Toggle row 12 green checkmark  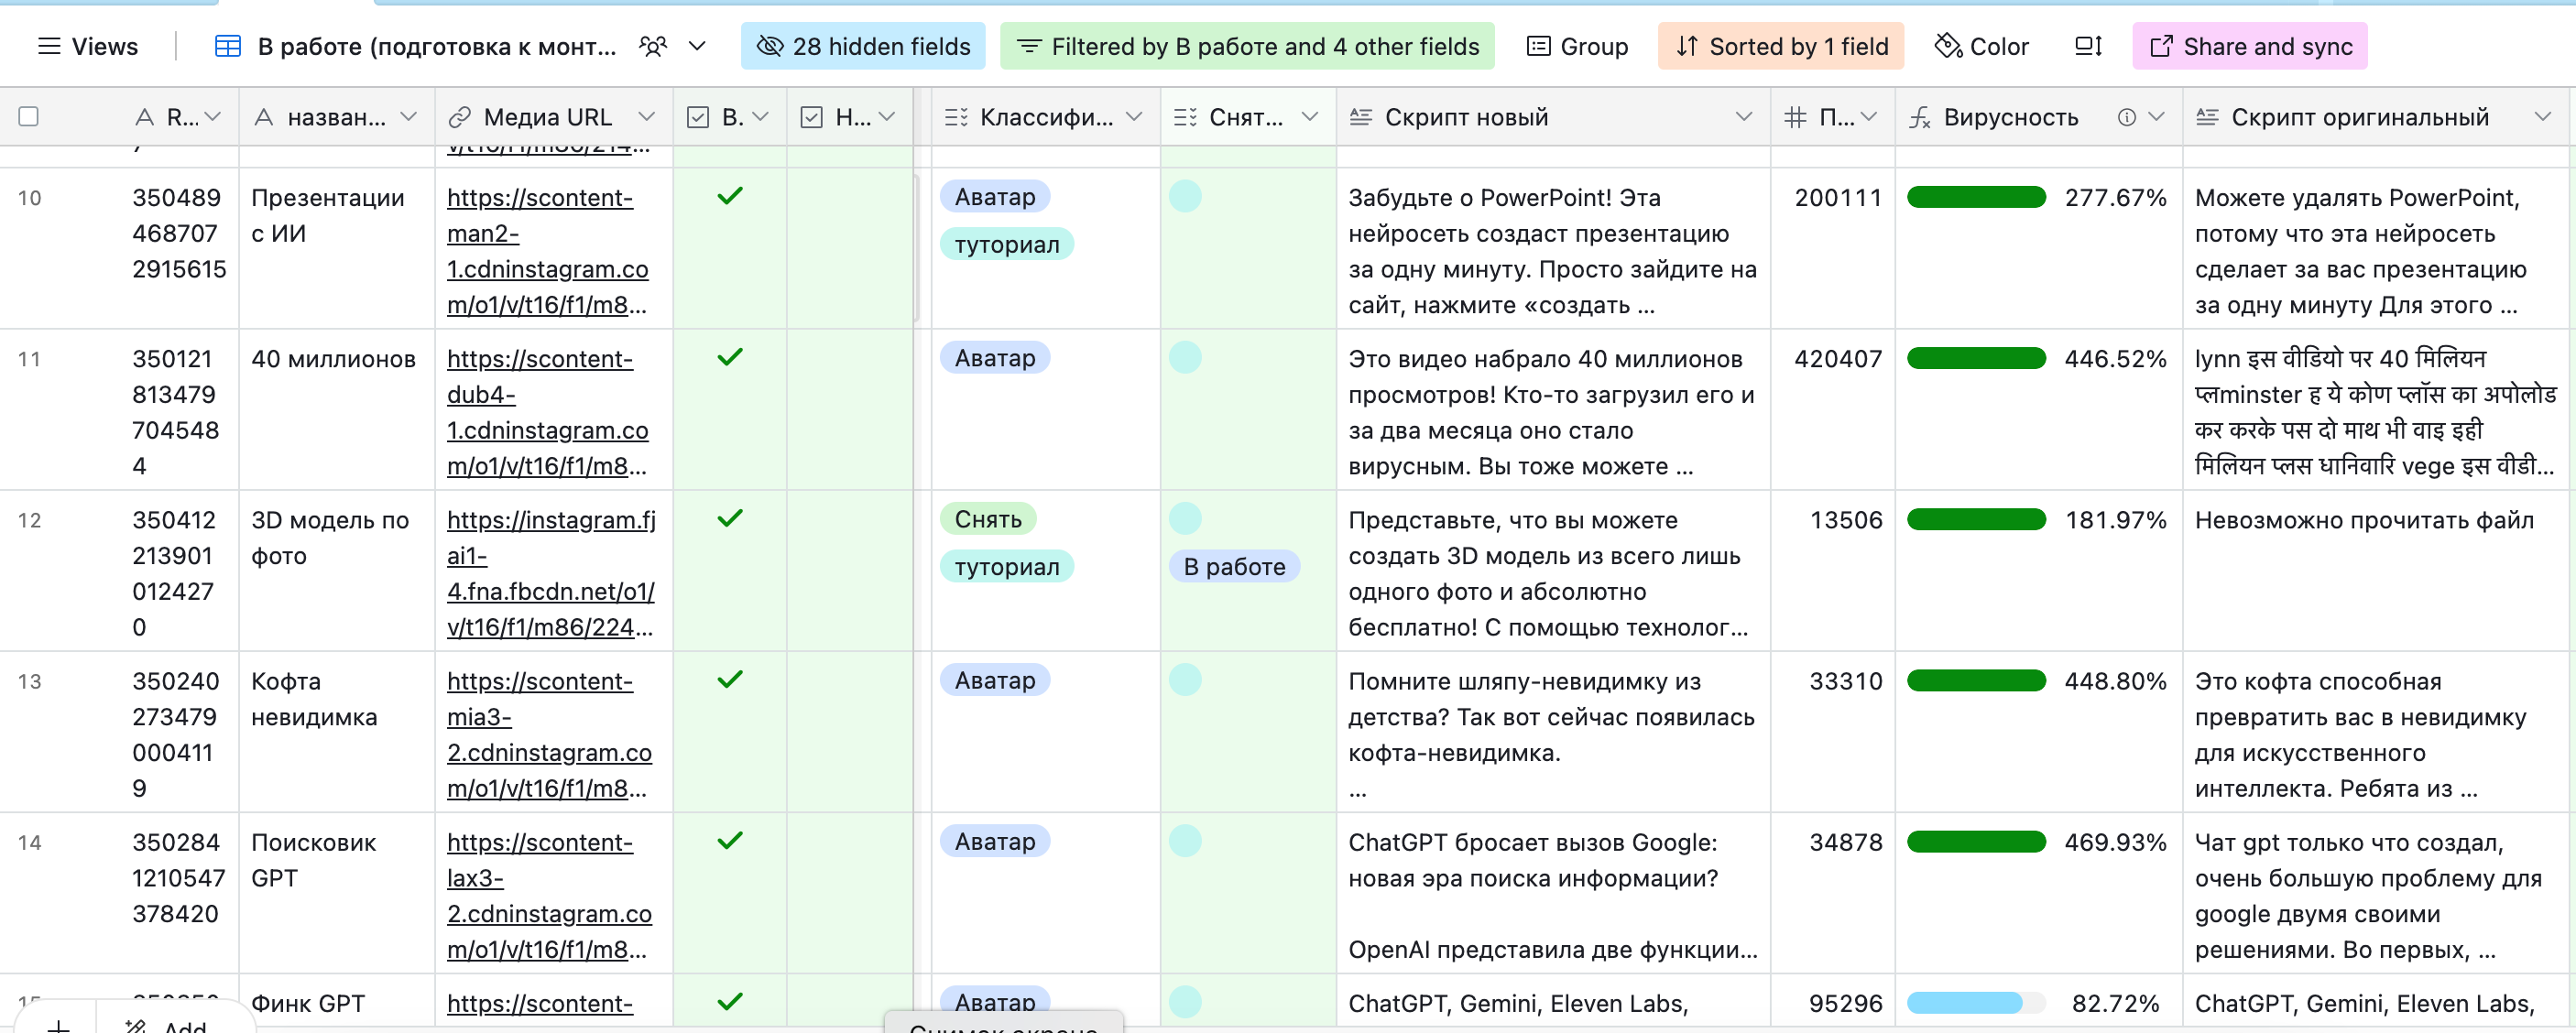point(730,518)
